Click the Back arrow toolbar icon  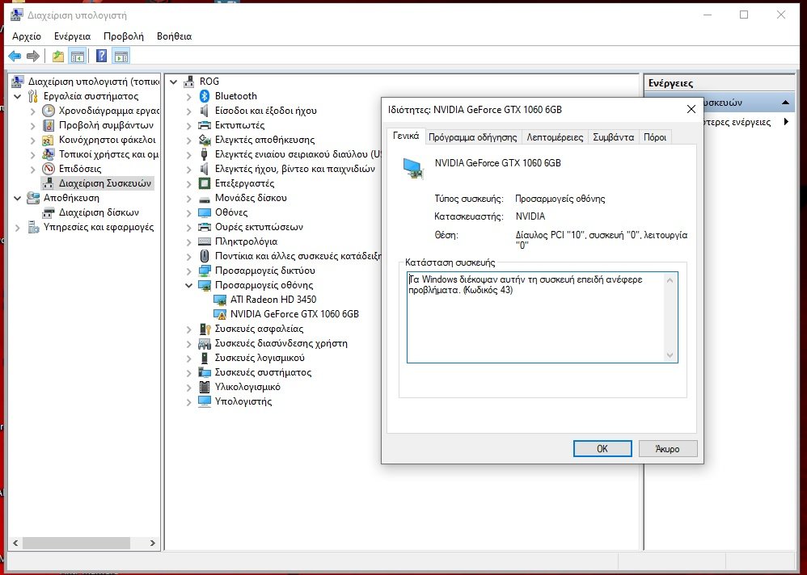(x=15, y=56)
